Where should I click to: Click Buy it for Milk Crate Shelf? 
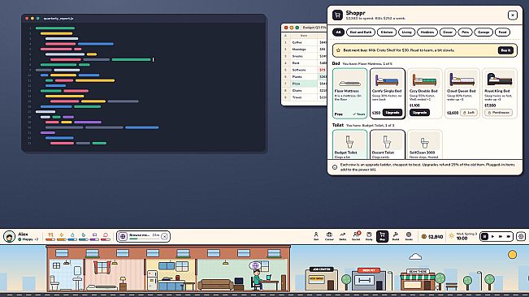pyautogui.click(x=505, y=50)
